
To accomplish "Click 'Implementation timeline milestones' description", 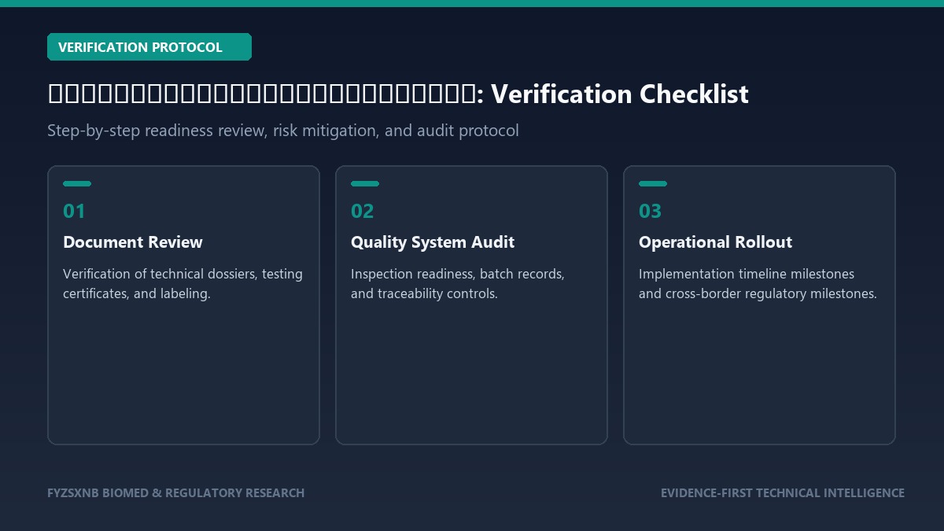I will (758, 284).
